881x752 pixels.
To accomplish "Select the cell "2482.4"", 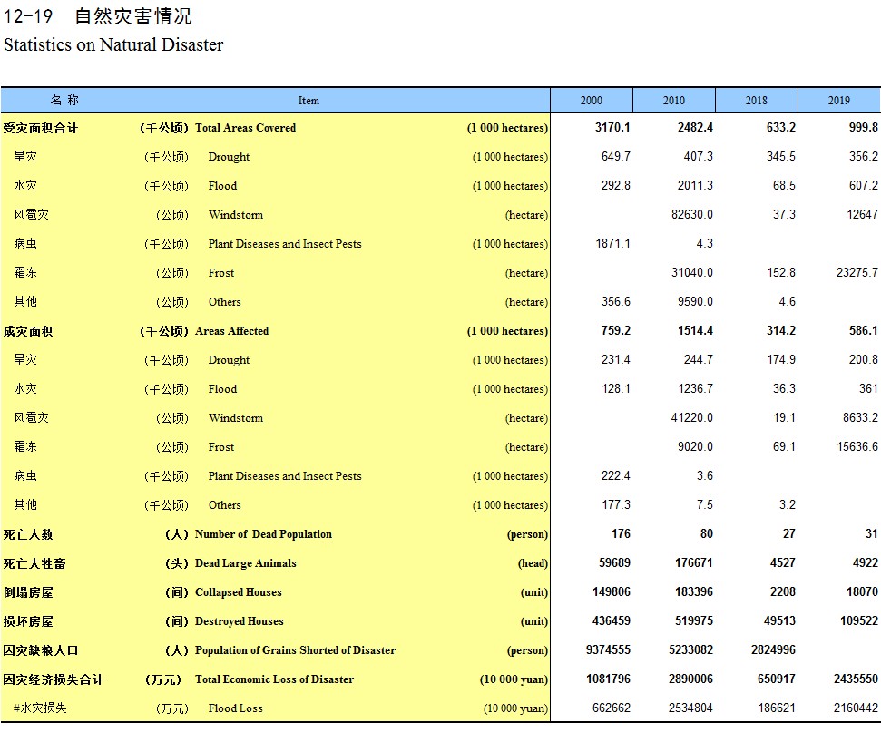I will pyautogui.click(x=696, y=128).
